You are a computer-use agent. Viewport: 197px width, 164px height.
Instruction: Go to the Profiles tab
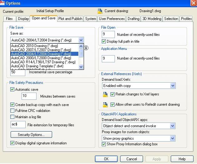(186, 19)
